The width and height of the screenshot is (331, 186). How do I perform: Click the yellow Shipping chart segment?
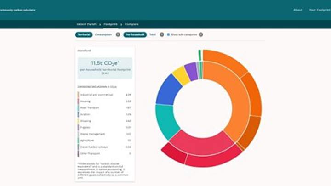click(181, 76)
